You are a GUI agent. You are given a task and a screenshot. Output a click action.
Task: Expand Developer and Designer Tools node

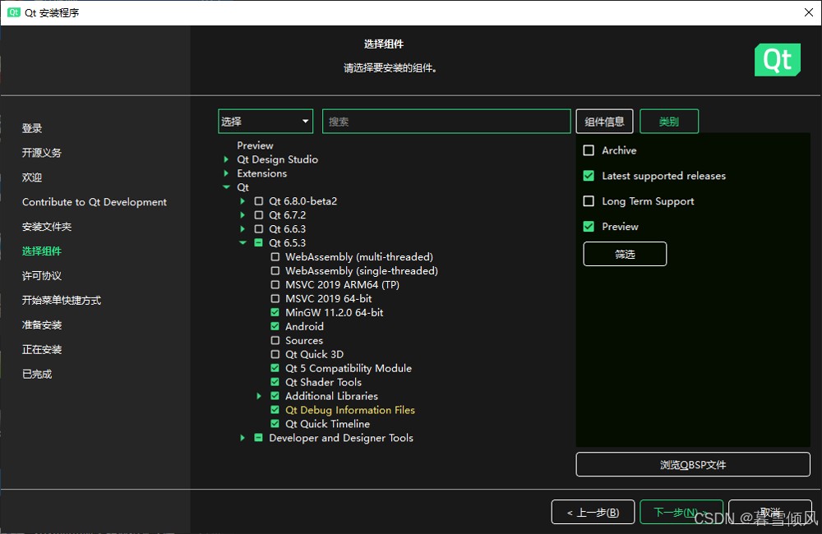pos(242,438)
